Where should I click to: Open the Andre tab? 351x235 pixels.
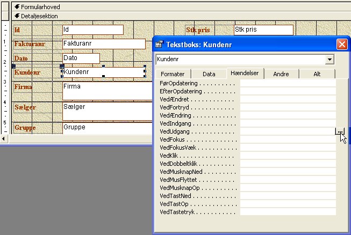point(281,74)
